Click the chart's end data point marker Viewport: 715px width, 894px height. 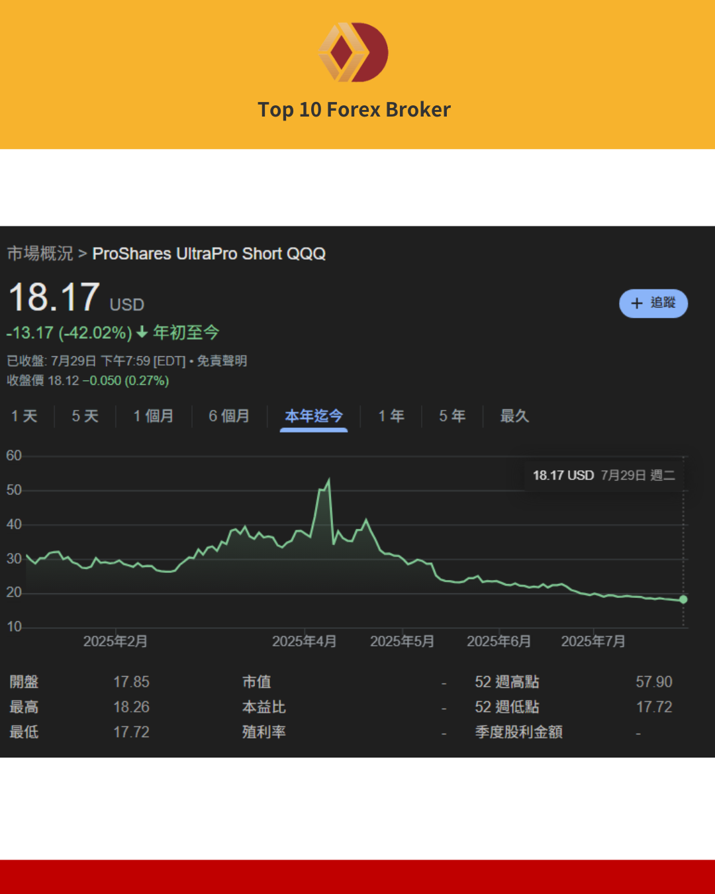683,599
